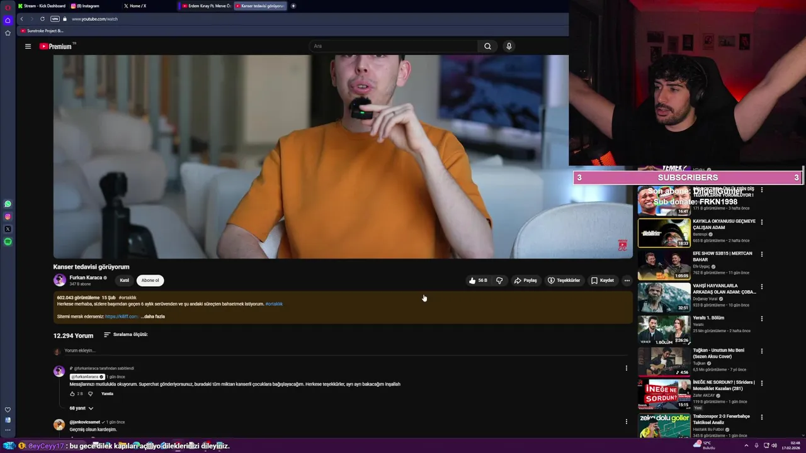806x453 pixels.
Task: Open a new browser tab
Action: (x=293, y=6)
